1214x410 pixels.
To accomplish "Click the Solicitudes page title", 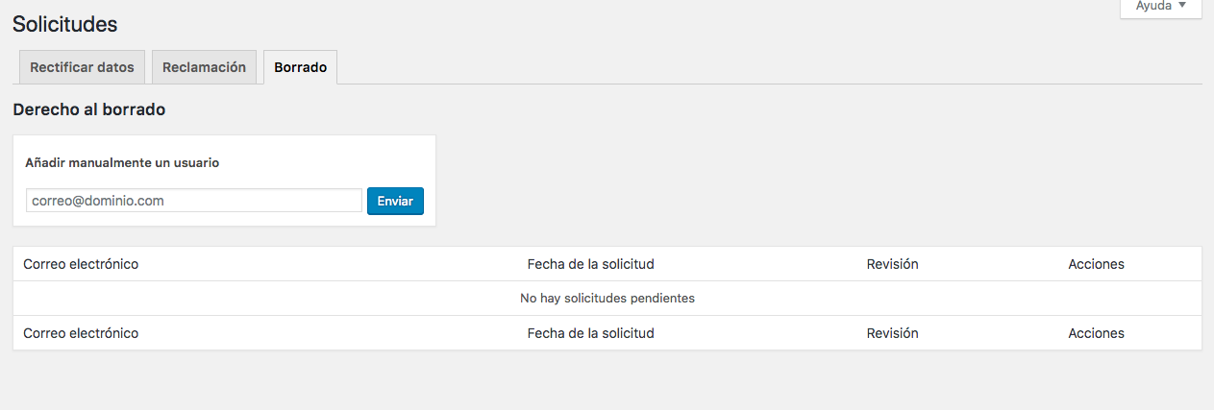I will (64, 24).
